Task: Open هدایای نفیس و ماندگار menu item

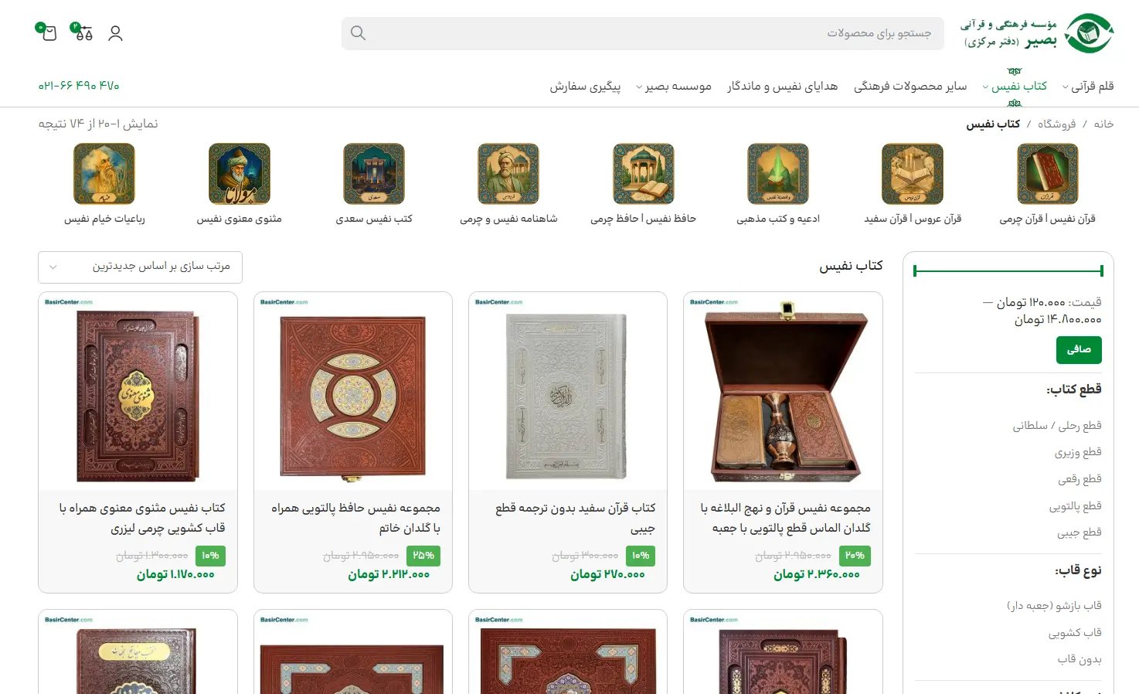Action: (782, 87)
